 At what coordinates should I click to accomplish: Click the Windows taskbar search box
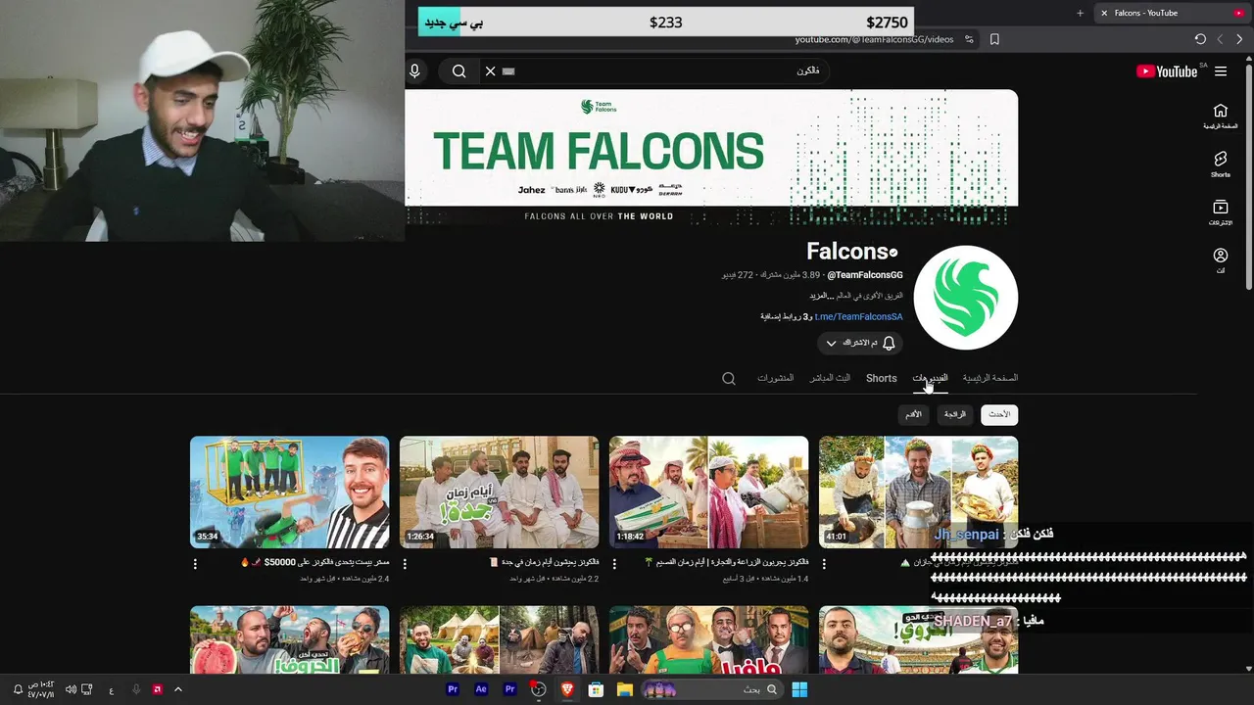coord(712,689)
